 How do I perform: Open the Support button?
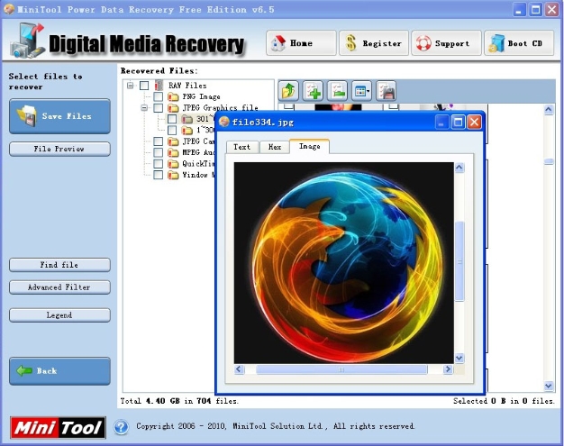[446, 43]
